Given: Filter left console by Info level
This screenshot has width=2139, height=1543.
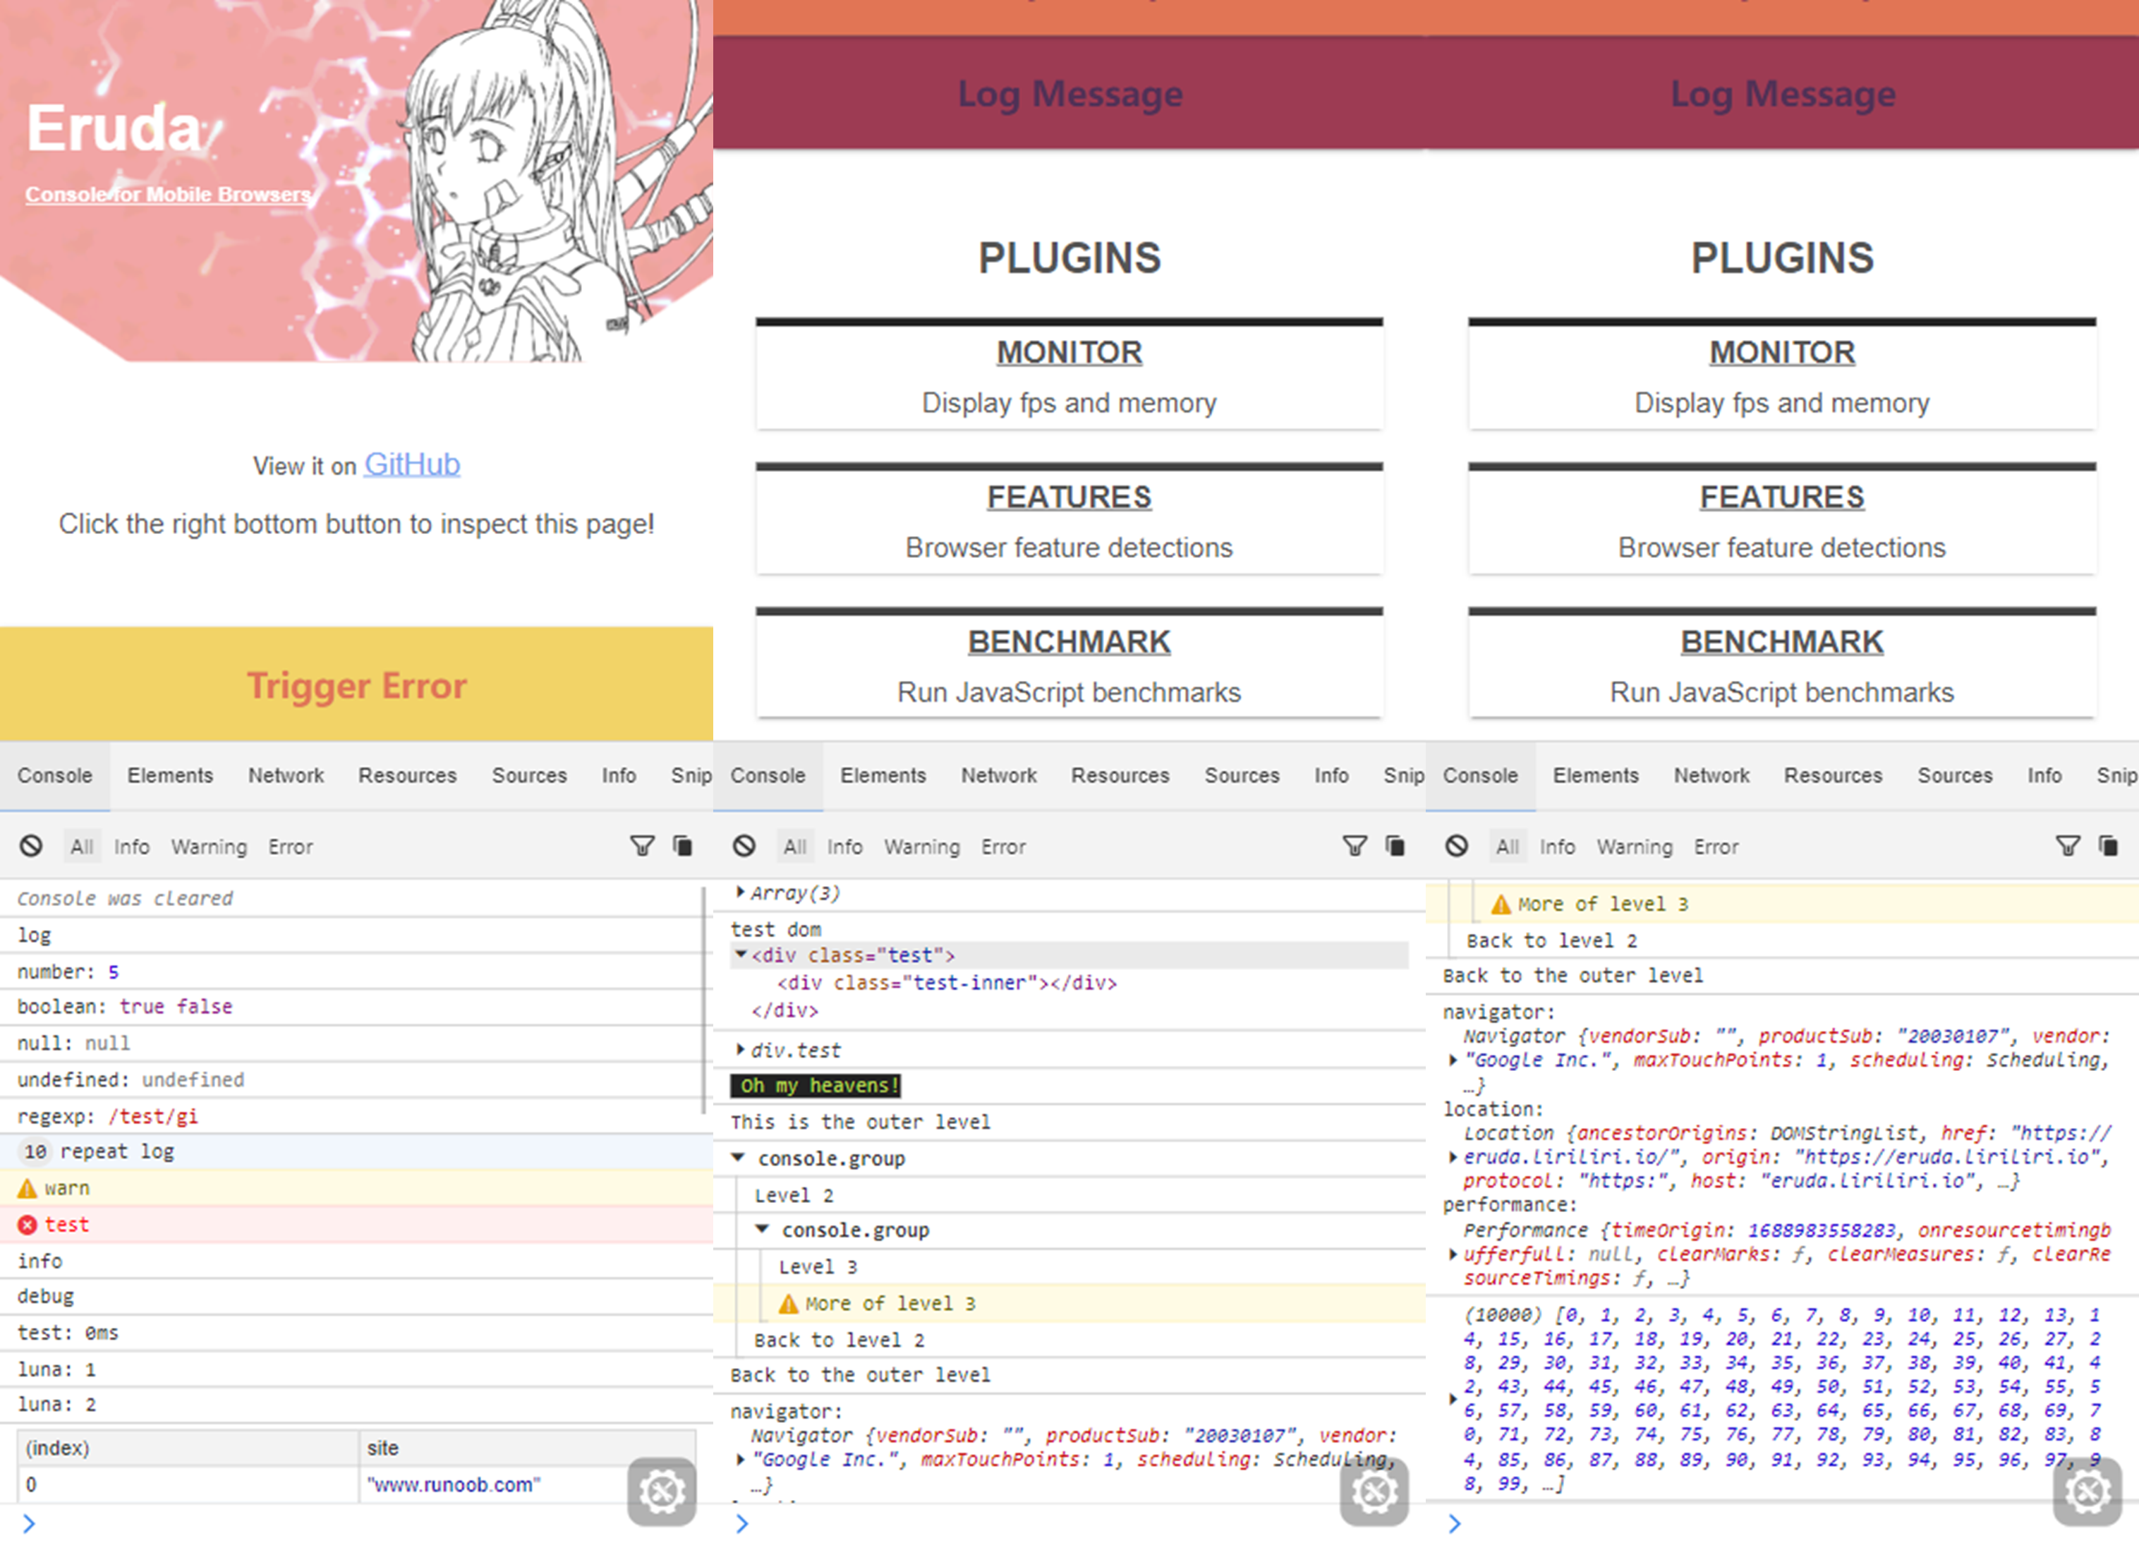Looking at the screenshot, I should (132, 847).
